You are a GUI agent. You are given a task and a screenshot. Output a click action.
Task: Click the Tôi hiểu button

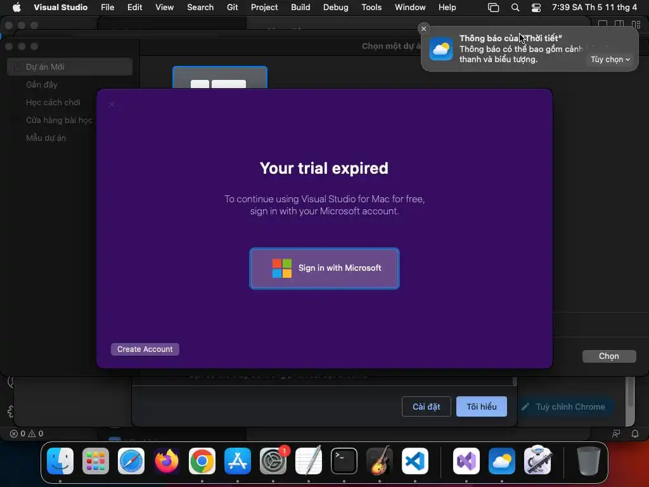click(482, 406)
